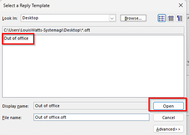The image size is (189, 135).
Task: Select the Out of office template in list
Action: (x=16, y=38)
